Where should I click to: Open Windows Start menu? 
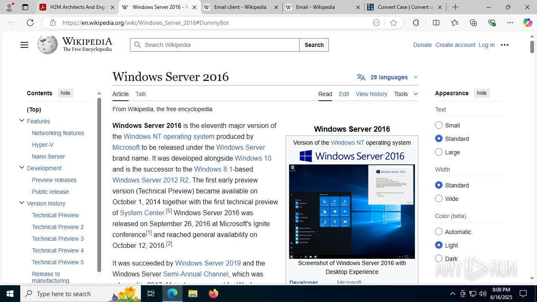tap(10, 294)
